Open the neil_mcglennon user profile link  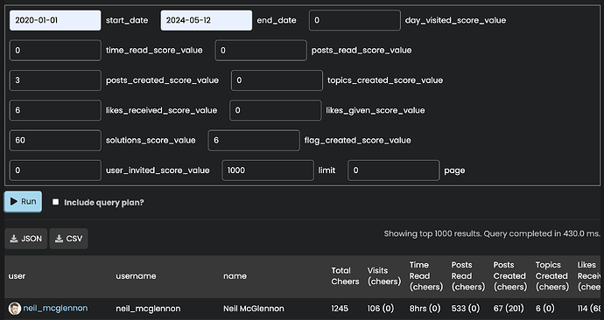(x=55, y=308)
